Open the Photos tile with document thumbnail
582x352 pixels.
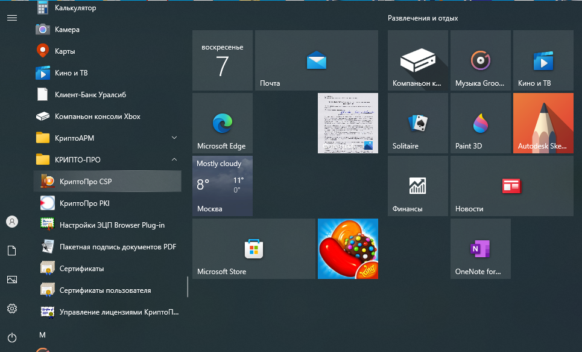348,123
